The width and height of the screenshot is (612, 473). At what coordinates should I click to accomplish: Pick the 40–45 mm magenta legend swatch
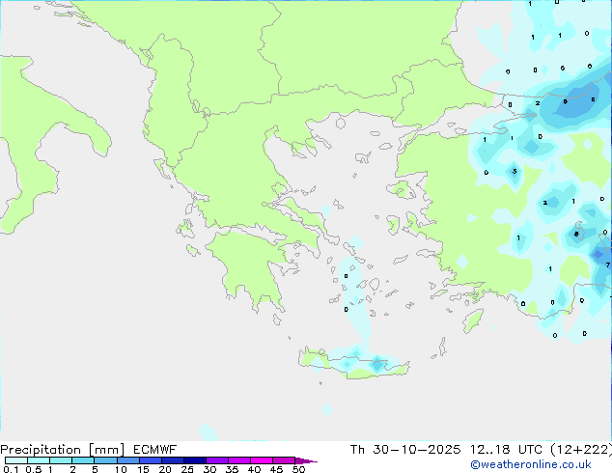click(262, 460)
